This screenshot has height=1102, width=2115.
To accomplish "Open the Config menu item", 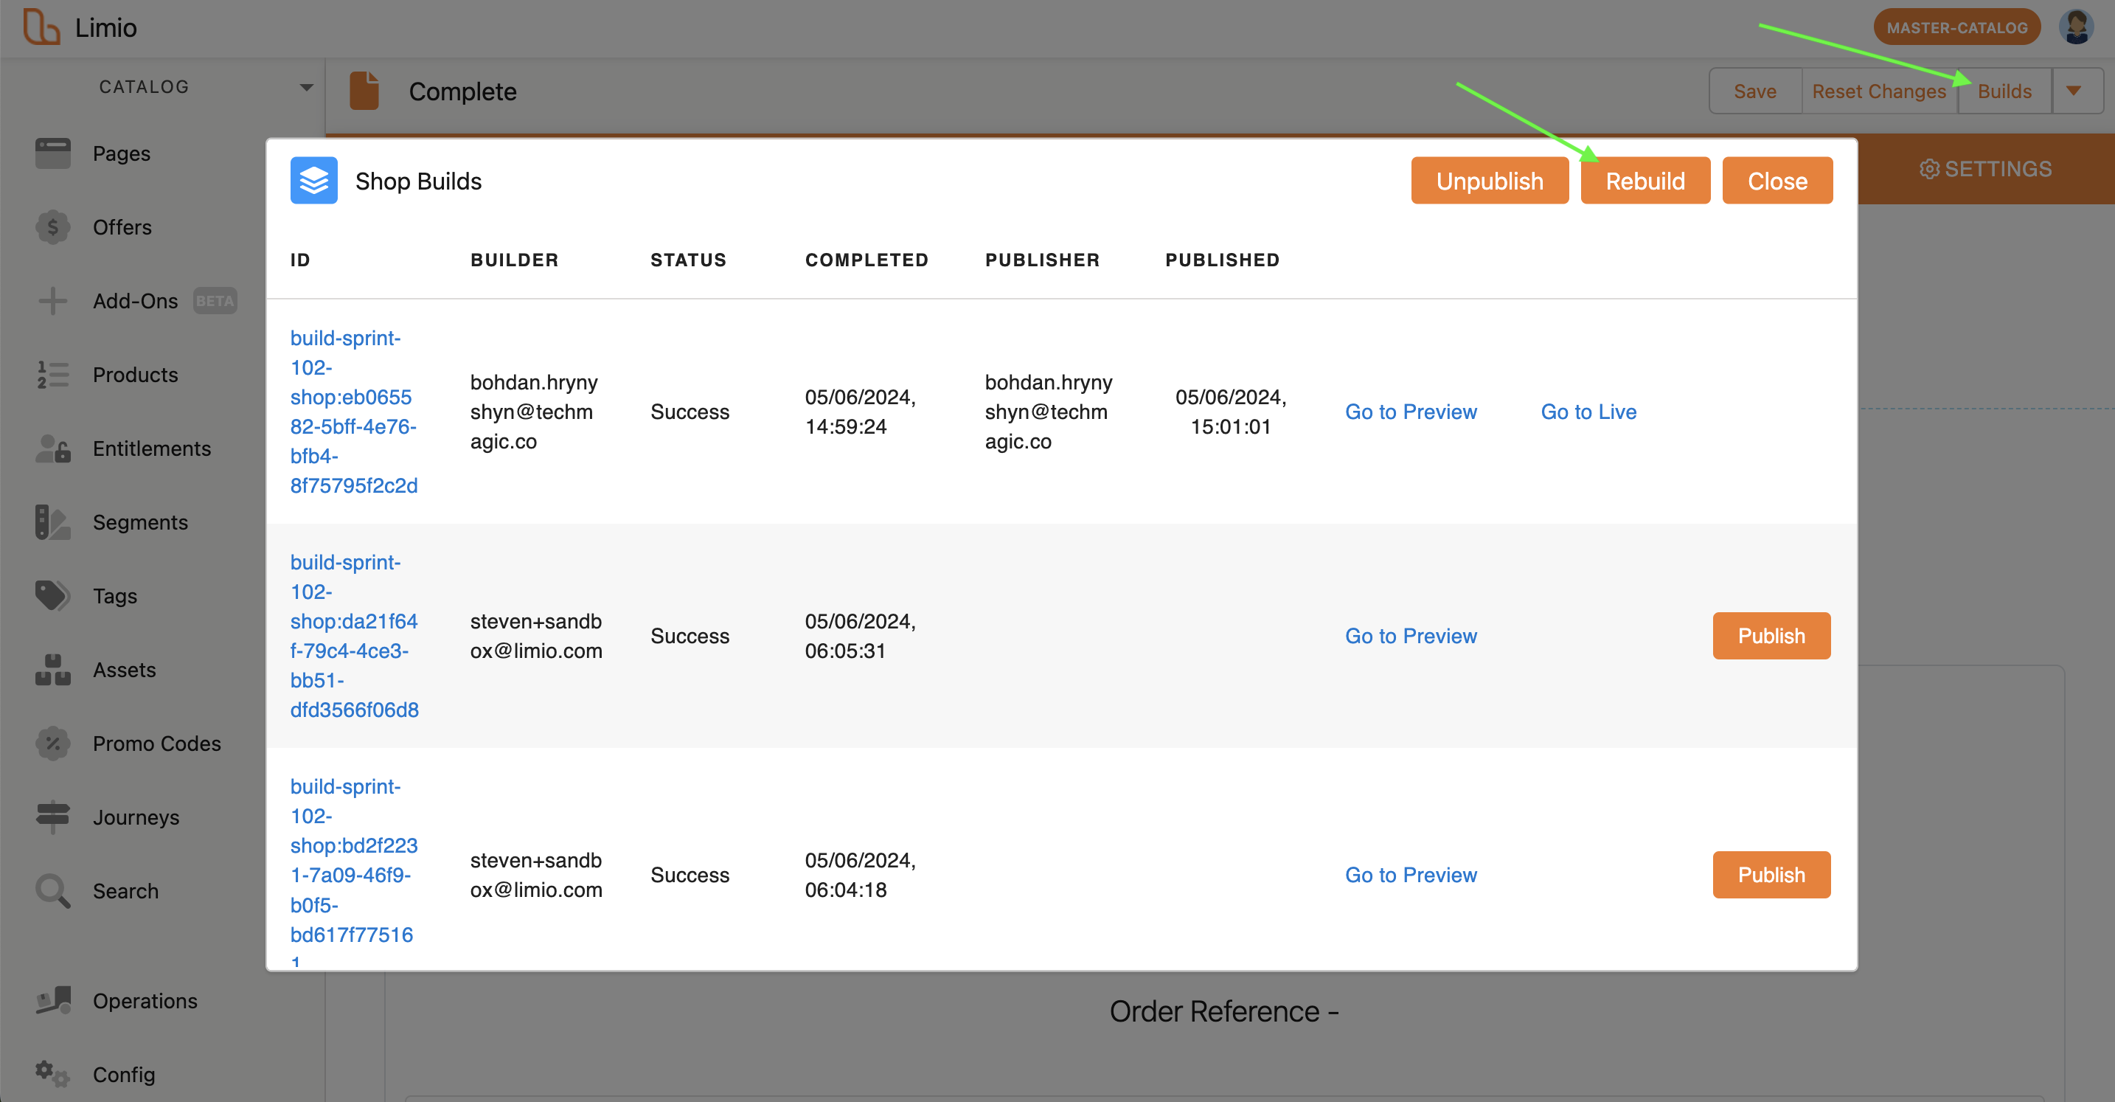I will (x=123, y=1074).
